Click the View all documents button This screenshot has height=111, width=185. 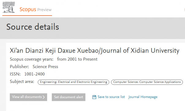28,97
